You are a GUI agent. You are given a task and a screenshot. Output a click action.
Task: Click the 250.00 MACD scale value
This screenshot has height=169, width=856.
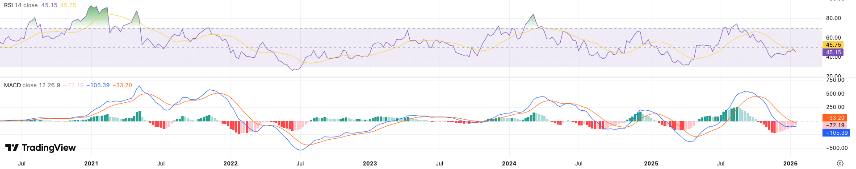point(835,107)
